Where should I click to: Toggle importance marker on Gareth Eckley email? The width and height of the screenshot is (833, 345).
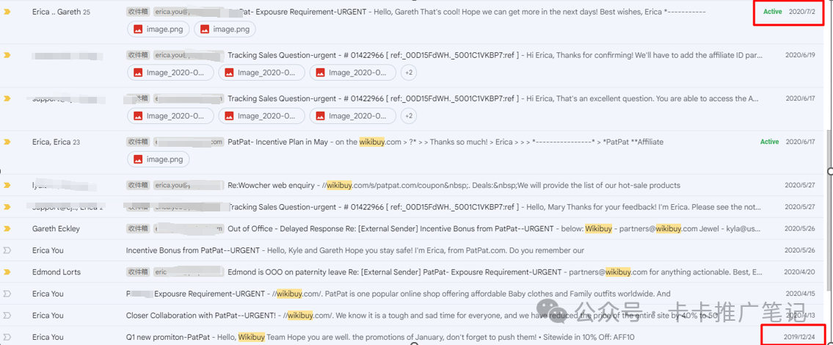[7, 228]
